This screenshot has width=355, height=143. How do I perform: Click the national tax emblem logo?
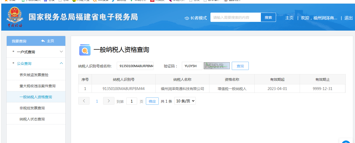pos(14,17)
